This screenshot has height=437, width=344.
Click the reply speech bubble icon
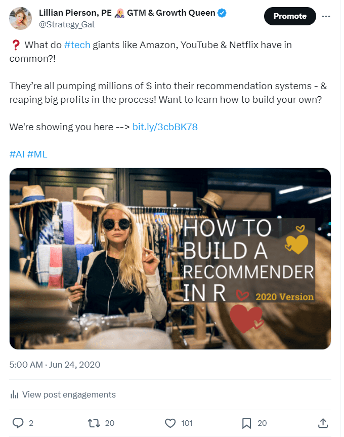[x=18, y=423]
